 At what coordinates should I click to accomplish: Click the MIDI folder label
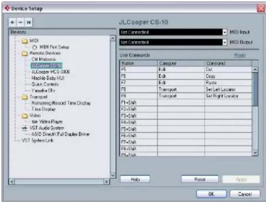tap(34, 41)
